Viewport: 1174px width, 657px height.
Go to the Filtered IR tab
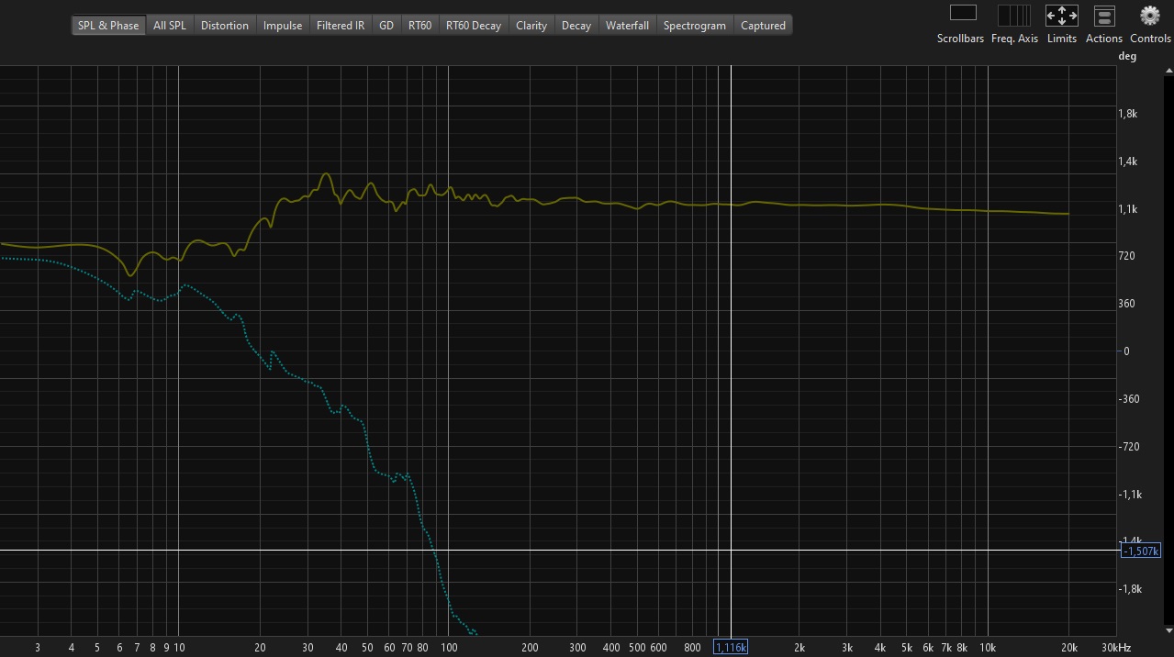[x=341, y=26]
